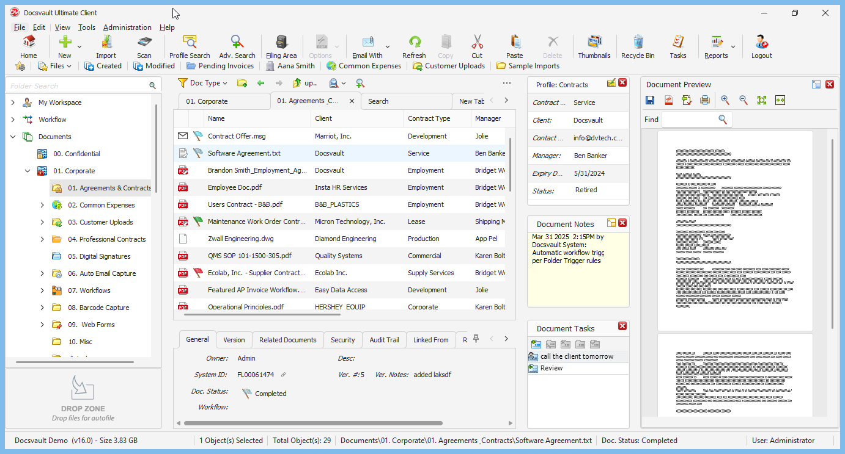Switch to the Audit Trail tab

[384, 340]
